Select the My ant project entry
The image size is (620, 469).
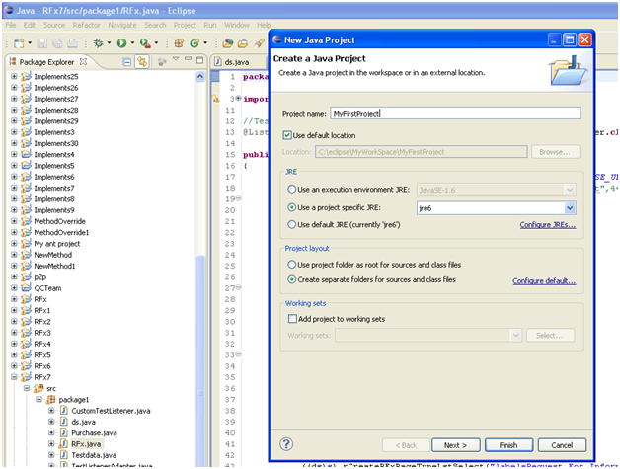pyautogui.click(x=57, y=244)
